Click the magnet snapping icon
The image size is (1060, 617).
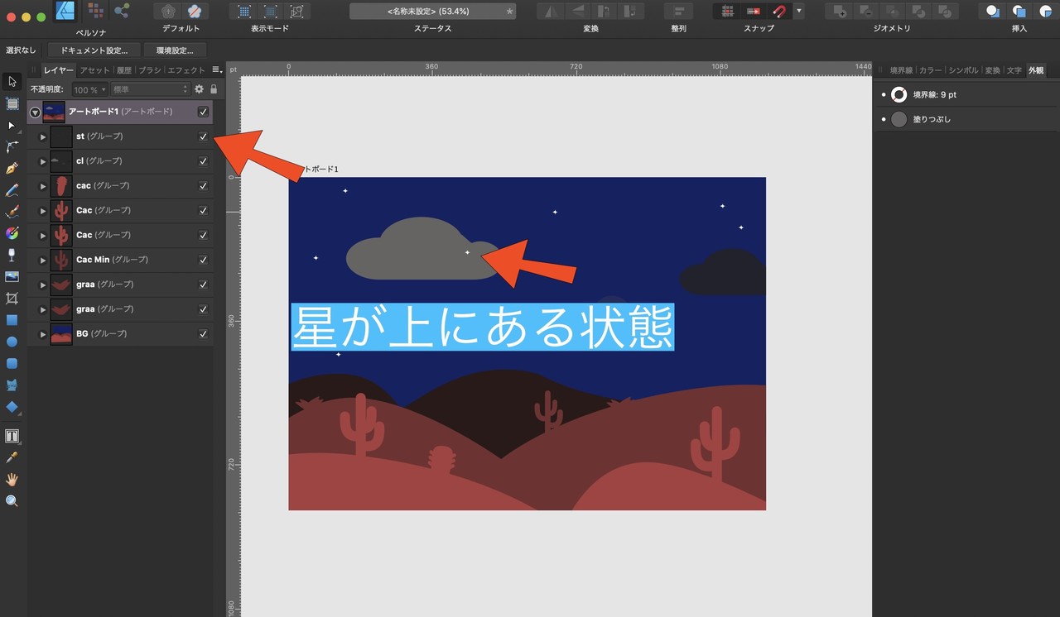click(779, 11)
